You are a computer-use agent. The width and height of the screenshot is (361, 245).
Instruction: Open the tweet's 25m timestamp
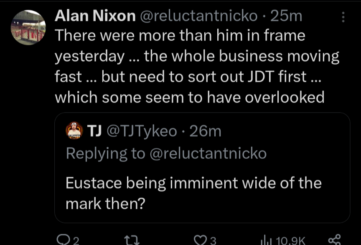(x=286, y=16)
